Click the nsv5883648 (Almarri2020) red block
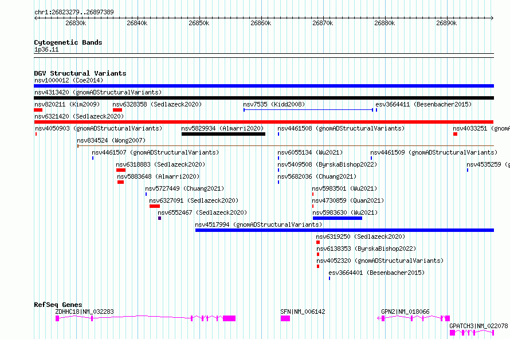This screenshot has width=510, height=339. (121, 182)
